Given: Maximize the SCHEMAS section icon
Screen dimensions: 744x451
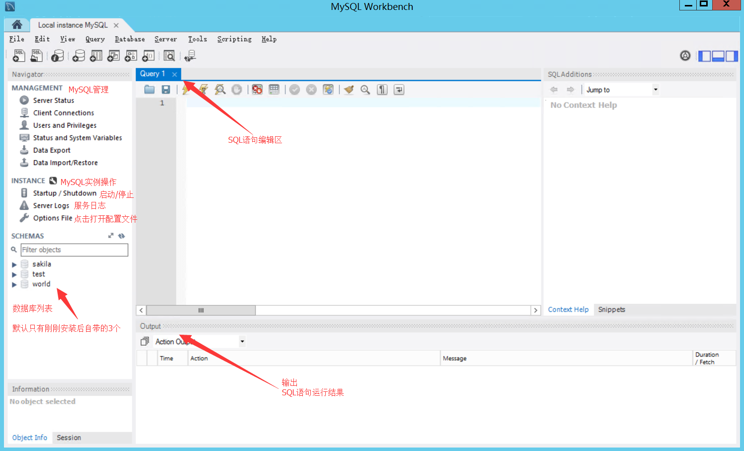Looking at the screenshot, I should 111,236.
